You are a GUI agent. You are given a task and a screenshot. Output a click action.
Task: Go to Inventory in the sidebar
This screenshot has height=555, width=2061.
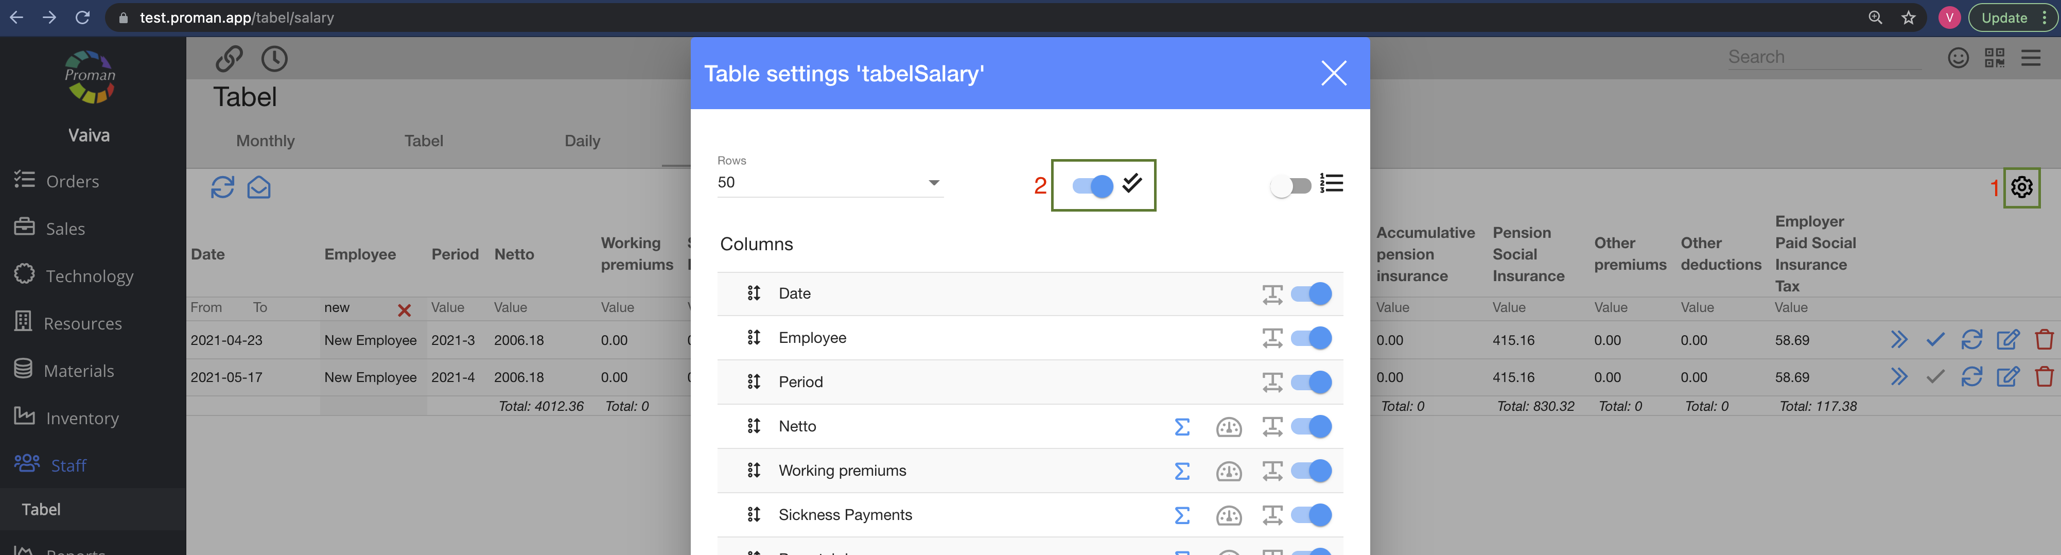[x=82, y=418]
